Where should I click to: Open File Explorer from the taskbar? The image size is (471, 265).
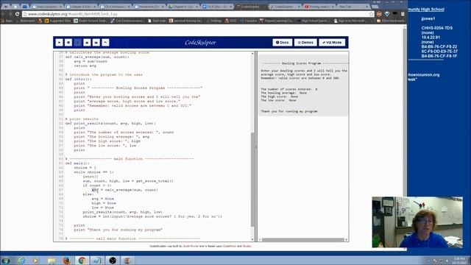[51, 261]
